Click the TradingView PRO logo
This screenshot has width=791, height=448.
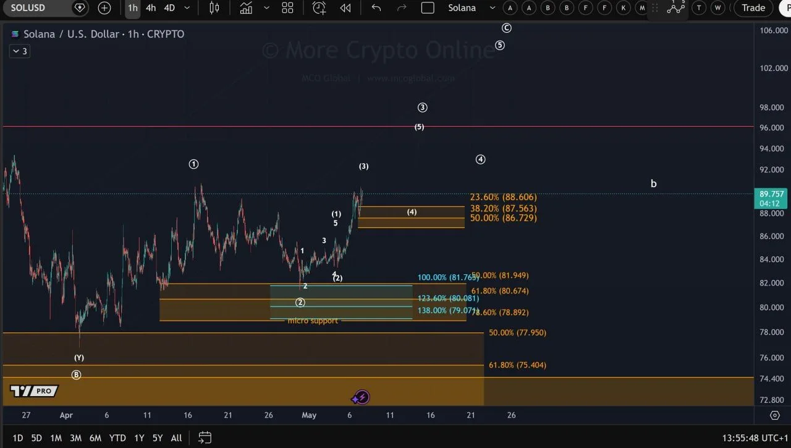coord(34,391)
